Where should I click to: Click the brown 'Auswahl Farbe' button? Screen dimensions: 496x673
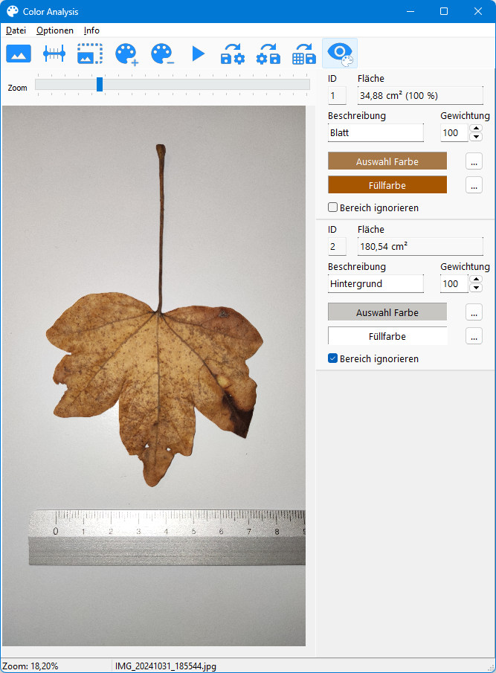coord(387,161)
